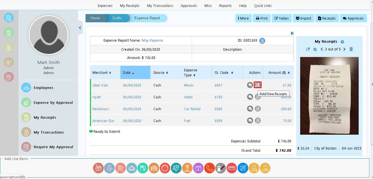Click the fuel pump line item icon
The image size is (373, 179).
click(x=143, y=168)
